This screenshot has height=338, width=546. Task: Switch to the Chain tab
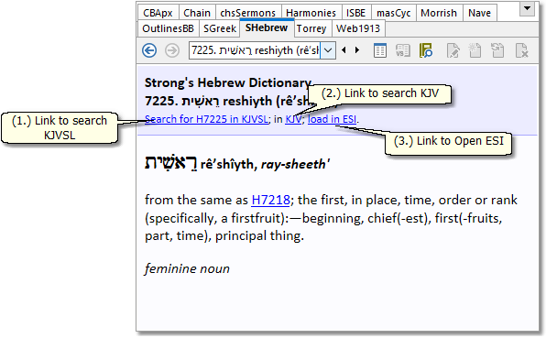click(197, 13)
